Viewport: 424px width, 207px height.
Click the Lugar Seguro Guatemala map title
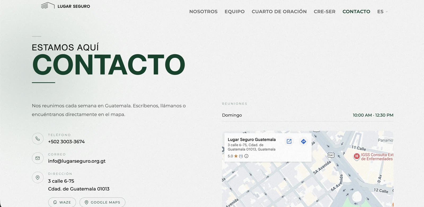coord(252,139)
